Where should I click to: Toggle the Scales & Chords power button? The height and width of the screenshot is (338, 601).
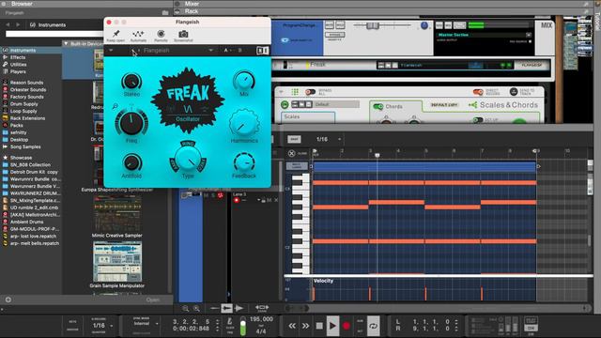tap(285, 104)
